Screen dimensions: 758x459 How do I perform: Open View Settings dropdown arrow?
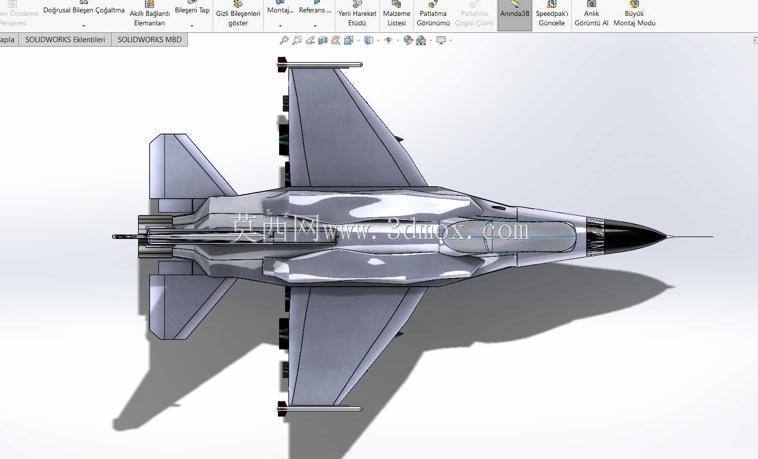pyautogui.click(x=451, y=41)
